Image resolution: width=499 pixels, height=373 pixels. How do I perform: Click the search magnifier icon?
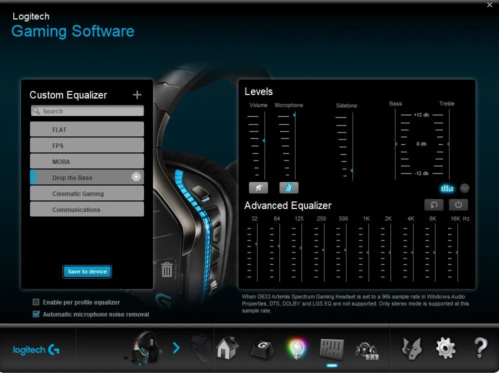click(36, 111)
